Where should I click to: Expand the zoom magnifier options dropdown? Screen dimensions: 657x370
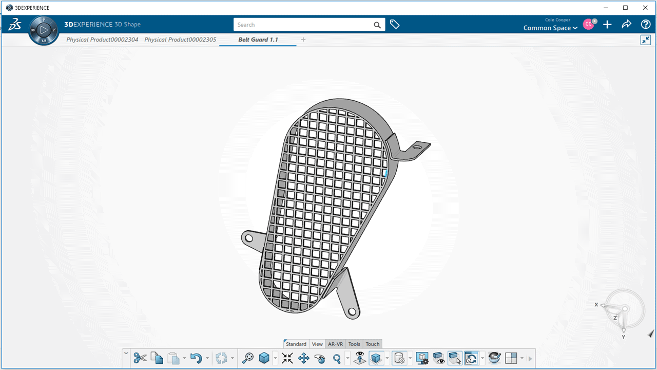[347, 358]
